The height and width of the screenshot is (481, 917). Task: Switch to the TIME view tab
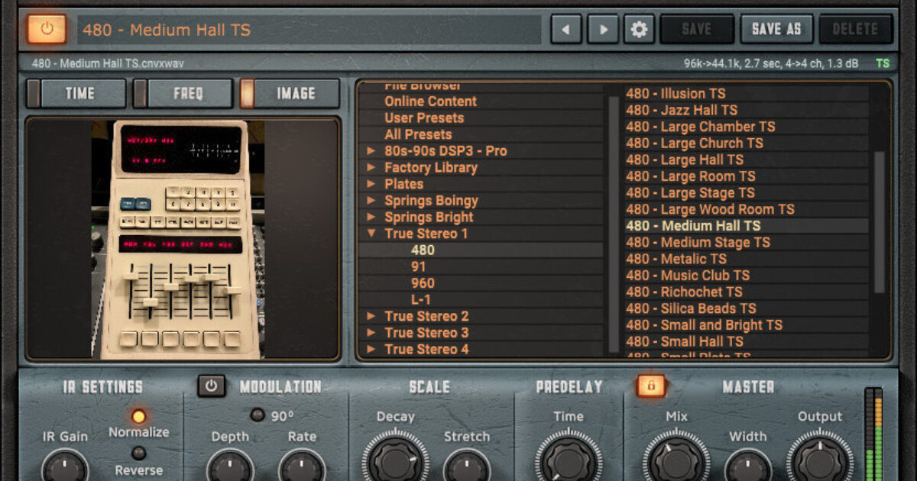77,94
